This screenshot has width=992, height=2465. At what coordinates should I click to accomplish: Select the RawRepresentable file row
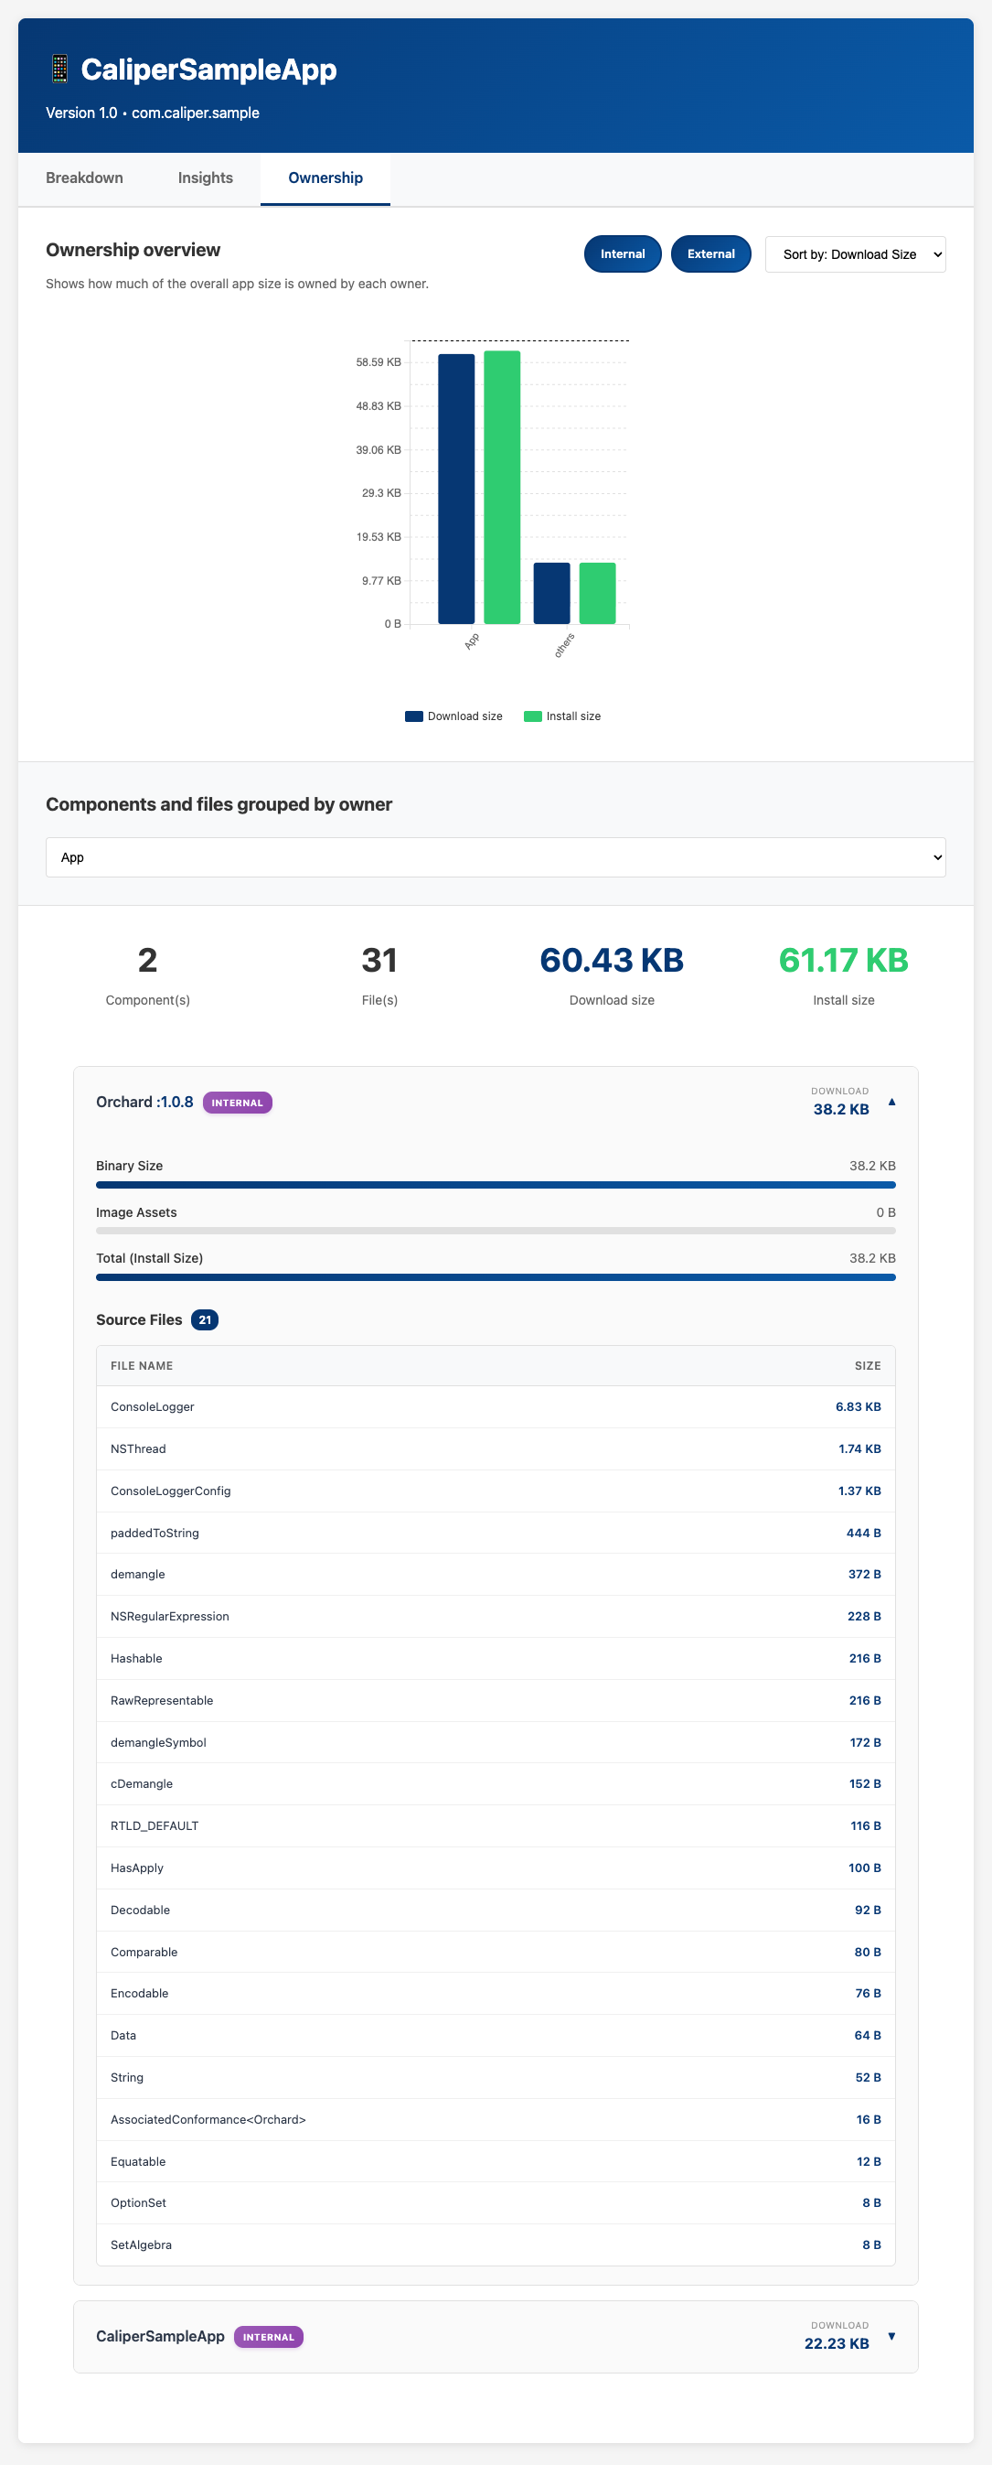[496, 1700]
